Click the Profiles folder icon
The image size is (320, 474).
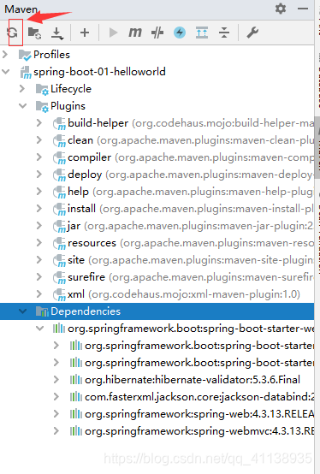[25, 55]
